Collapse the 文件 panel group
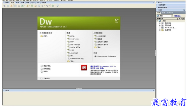The image size is (189, 112). click(158, 10)
